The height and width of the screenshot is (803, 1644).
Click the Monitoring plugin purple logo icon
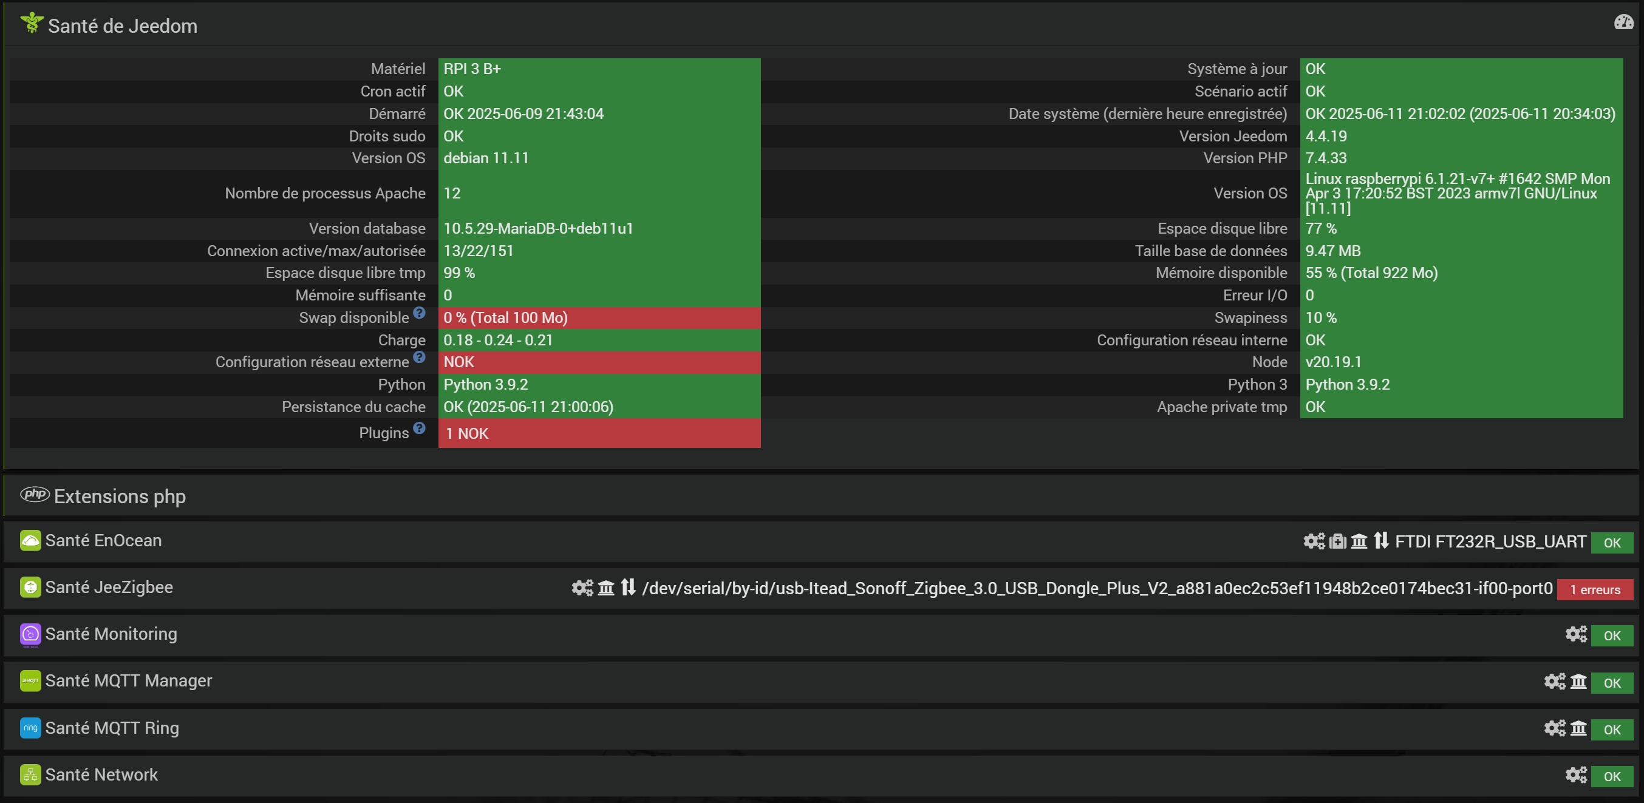point(30,634)
